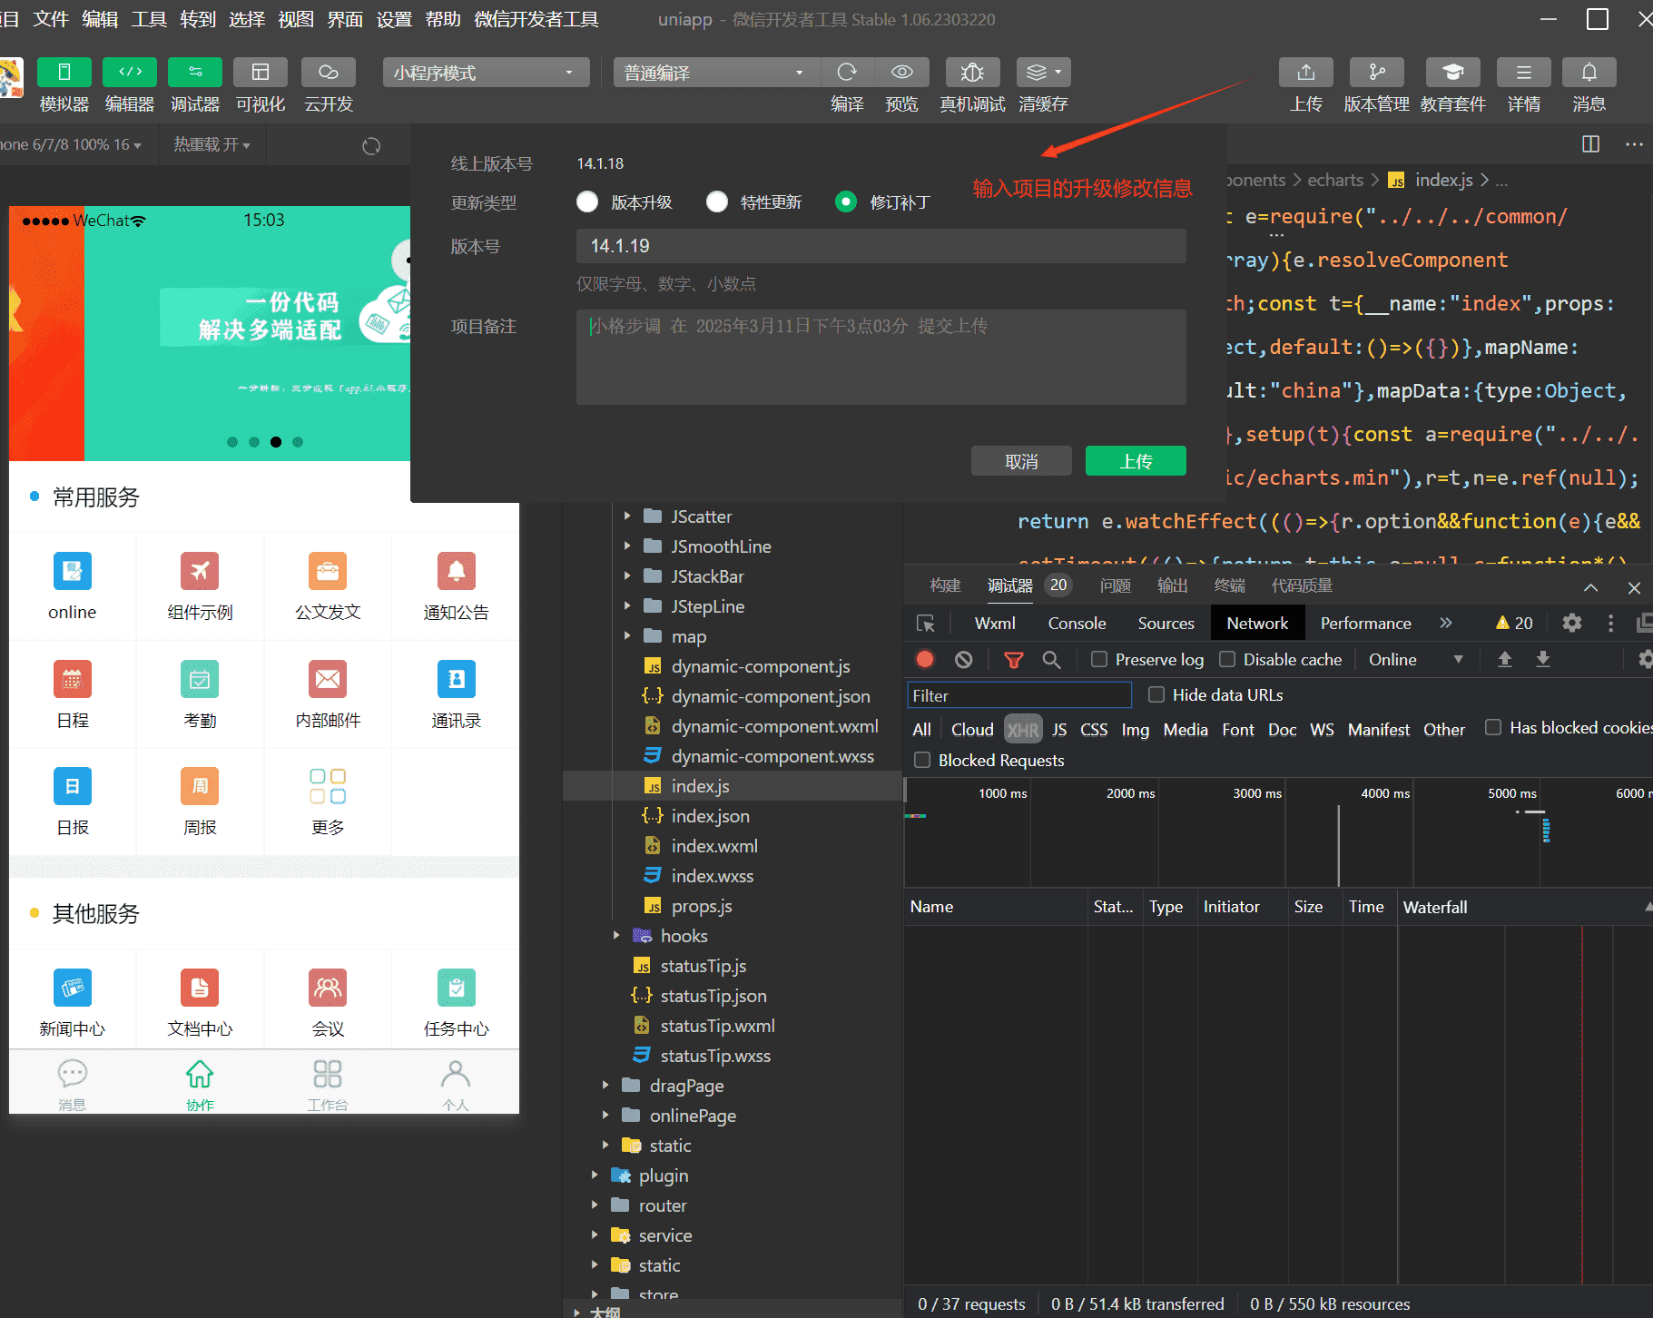
Task: Click the version number input field
Action: pos(881,246)
